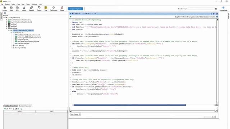Select the RunTestCaseAgain step
Screen dimensions: 230x129
tap(23, 43)
